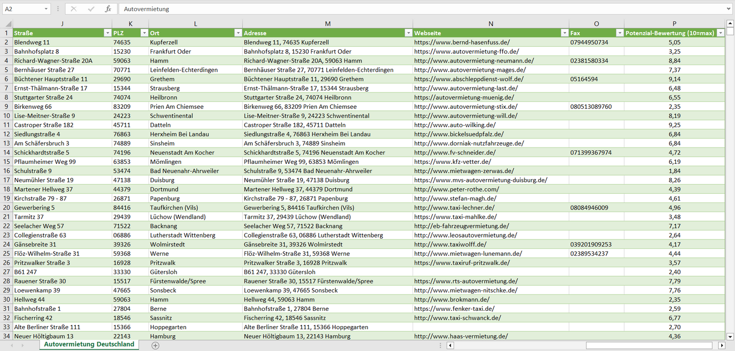Viewport: 735px width, 351px height.
Task: Click the Select All corner triangle
Action: click(8, 24)
